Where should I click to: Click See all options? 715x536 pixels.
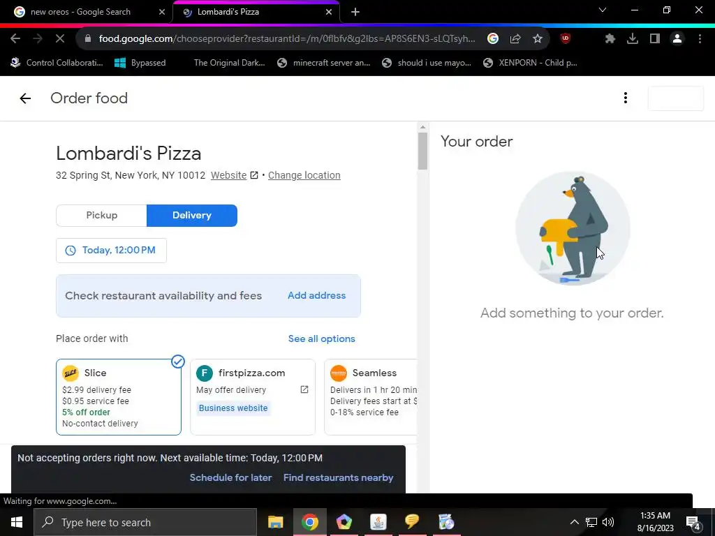pos(321,338)
